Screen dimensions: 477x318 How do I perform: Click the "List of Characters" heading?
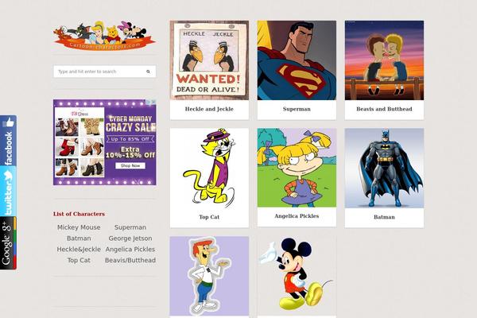79,214
